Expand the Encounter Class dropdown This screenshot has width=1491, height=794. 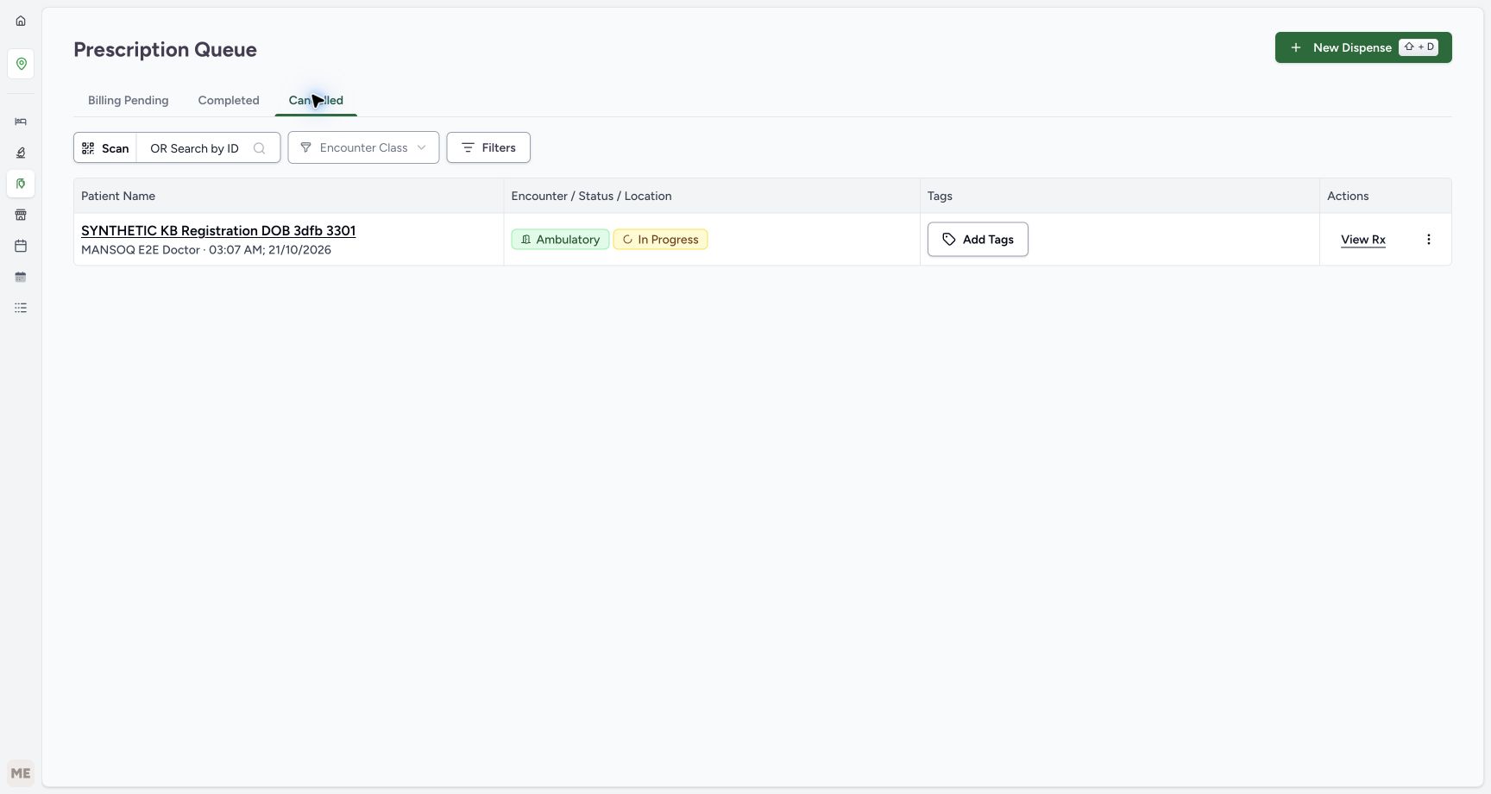coord(363,147)
